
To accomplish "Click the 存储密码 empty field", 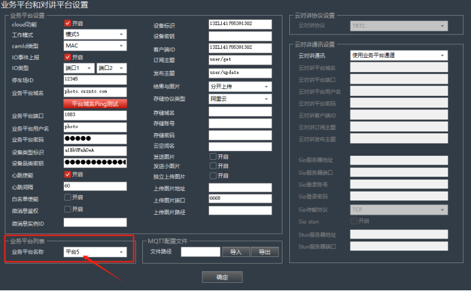I will pos(240,135).
